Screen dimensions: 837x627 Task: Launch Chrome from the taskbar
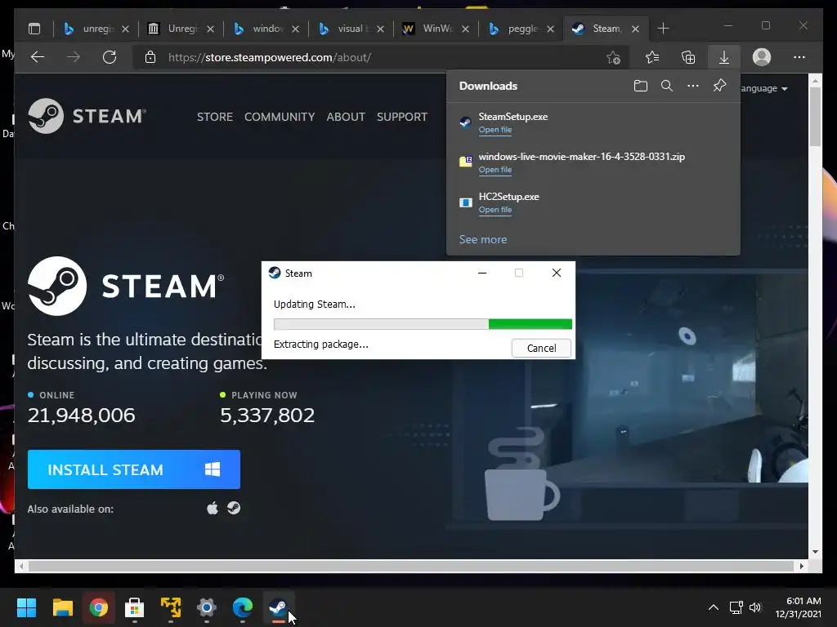(99, 607)
